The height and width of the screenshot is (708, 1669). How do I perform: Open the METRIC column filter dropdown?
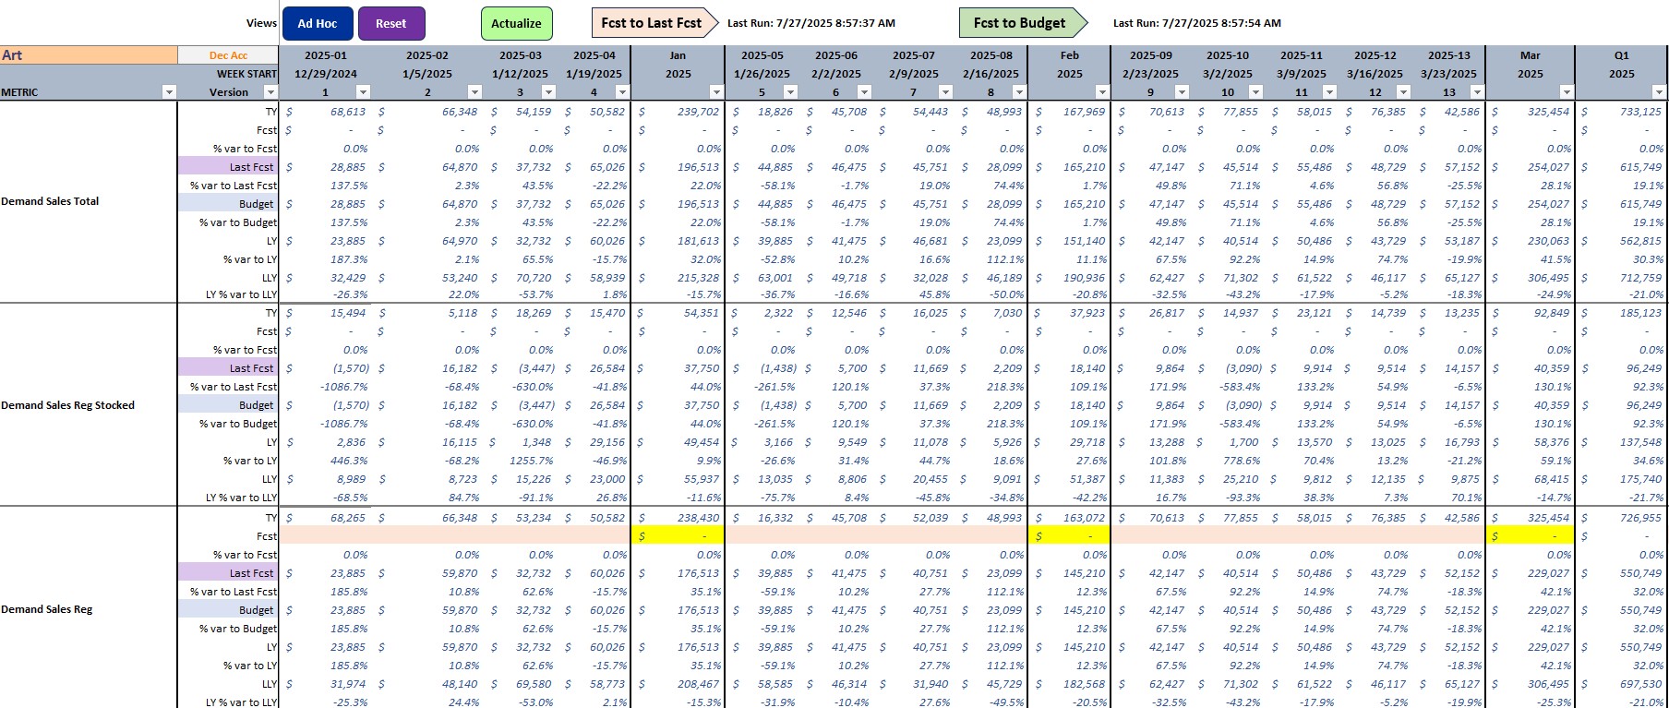click(x=169, y=92)
